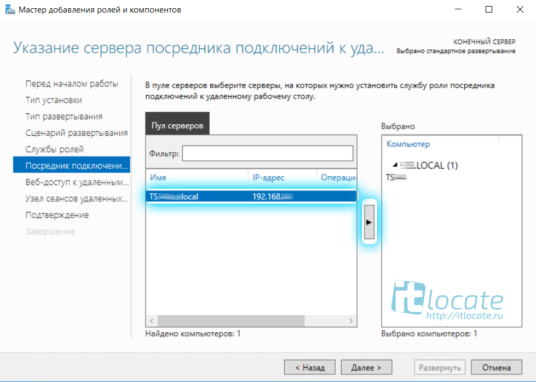Sort by the Операци... column header
The image size is (536, 382).
[x=338, y=177]
